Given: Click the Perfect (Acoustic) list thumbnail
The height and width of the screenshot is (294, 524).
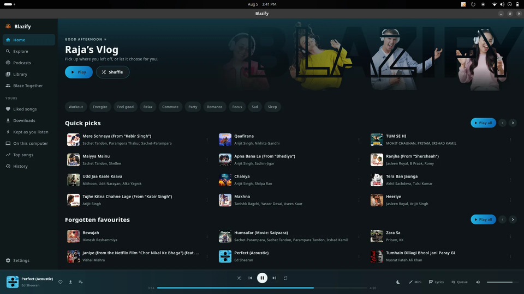Looking at the screenshot, I should 225,256.
